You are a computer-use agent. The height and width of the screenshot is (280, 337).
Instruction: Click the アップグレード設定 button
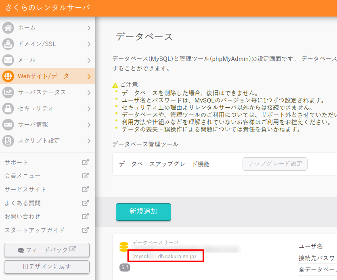pyautogui.click(x=275, y=164)
